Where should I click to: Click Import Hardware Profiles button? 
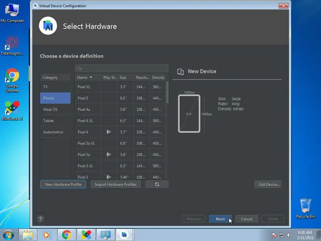point(115,184)
